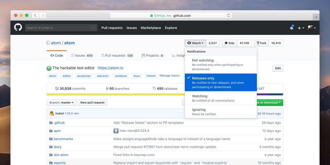View the 10,413 forks count
The image size is (330, 165).
[276, 43]
